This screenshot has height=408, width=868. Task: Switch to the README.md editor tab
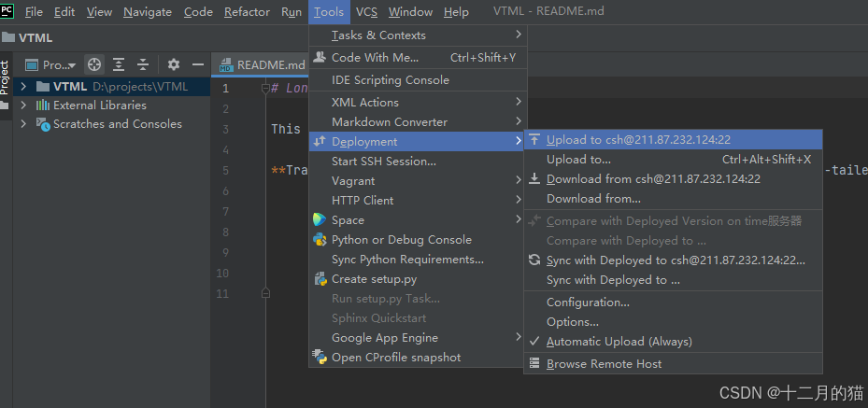tap(260, 65)
